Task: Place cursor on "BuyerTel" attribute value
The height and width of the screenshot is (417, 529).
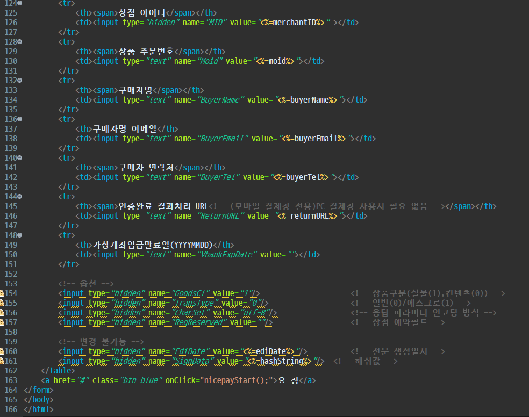Action: [219, 177]
